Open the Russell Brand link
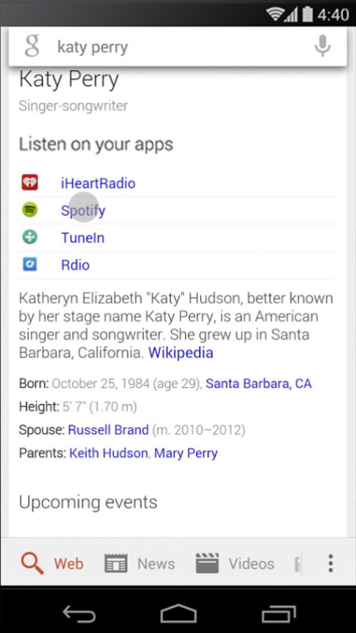This screenshot has width=356, height=633. pos(108,430)
